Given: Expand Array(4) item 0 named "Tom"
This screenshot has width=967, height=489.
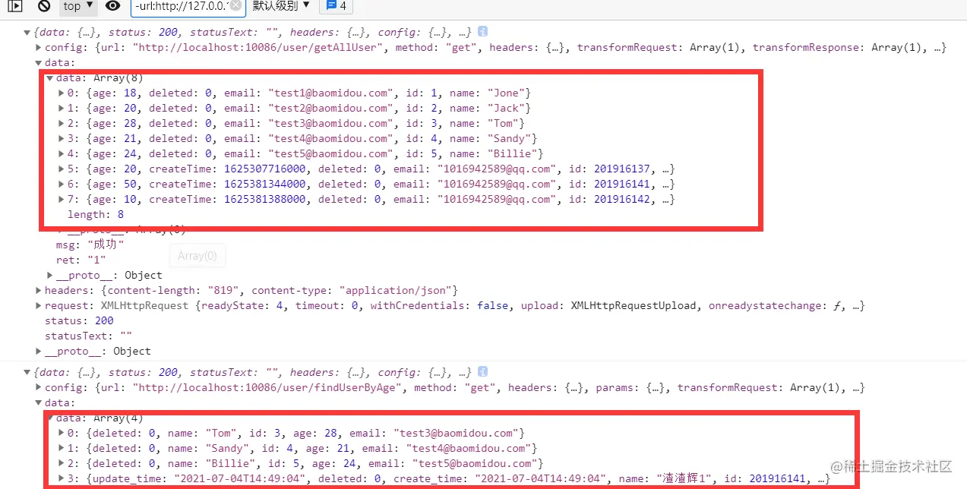Looking at the screenshot, I should [x=62, y=433].
